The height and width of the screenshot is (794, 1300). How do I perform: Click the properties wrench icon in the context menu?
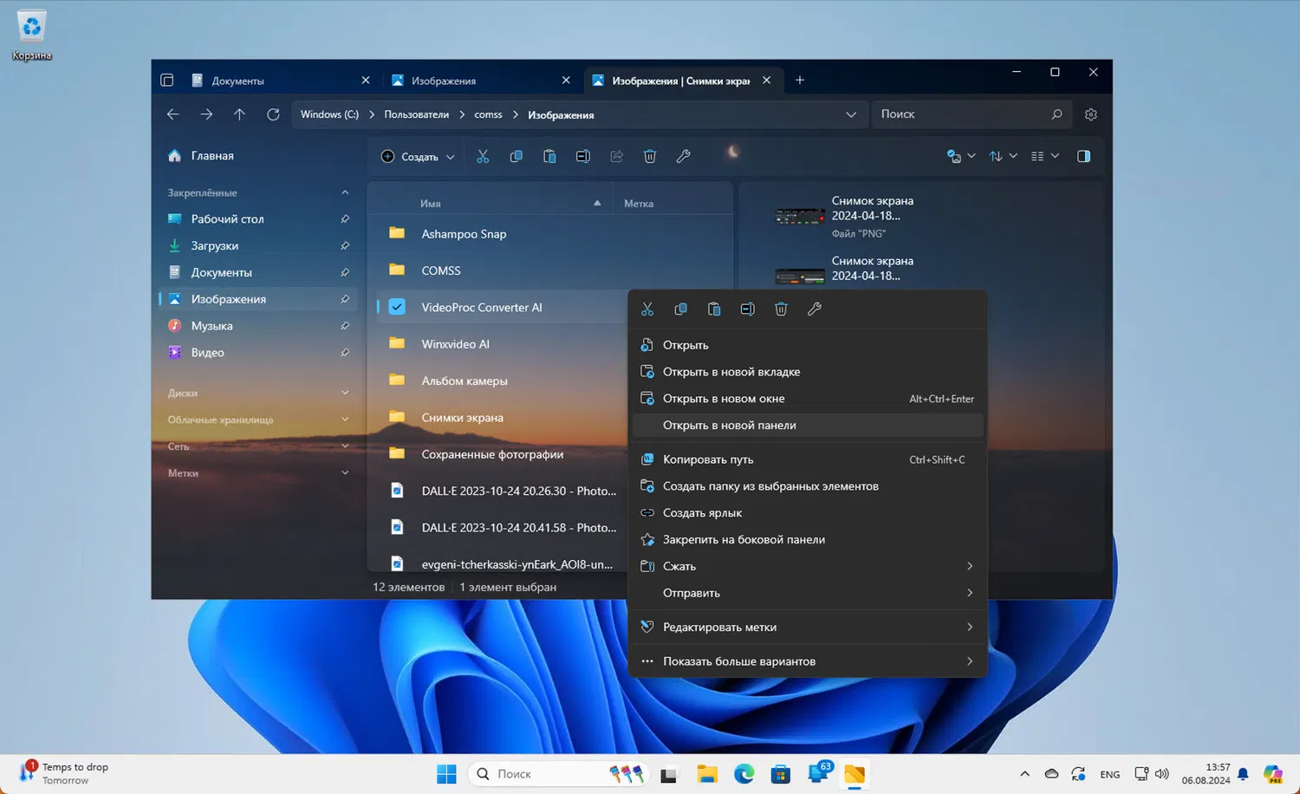pos(814,309)
